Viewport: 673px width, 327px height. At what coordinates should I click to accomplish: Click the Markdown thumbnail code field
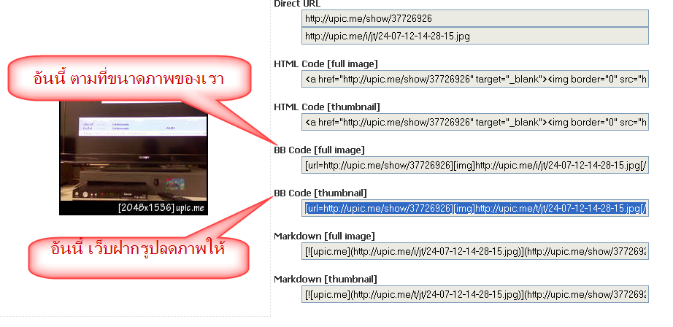click(x=474, y=294)
